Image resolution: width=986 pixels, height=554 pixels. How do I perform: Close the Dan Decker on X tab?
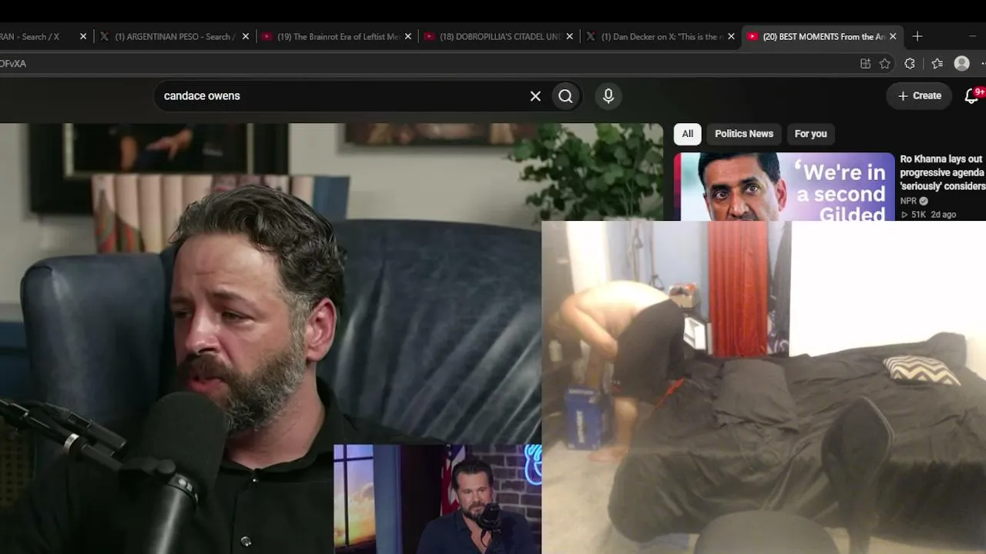731,36
